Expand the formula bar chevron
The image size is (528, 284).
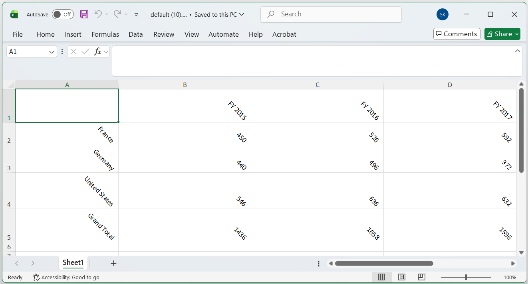(518, 51)
